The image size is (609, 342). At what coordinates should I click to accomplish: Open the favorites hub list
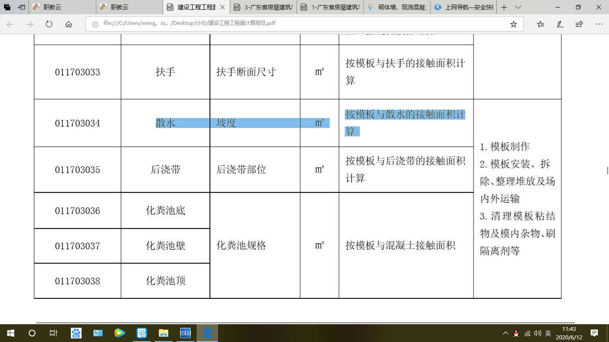[540, 24]
